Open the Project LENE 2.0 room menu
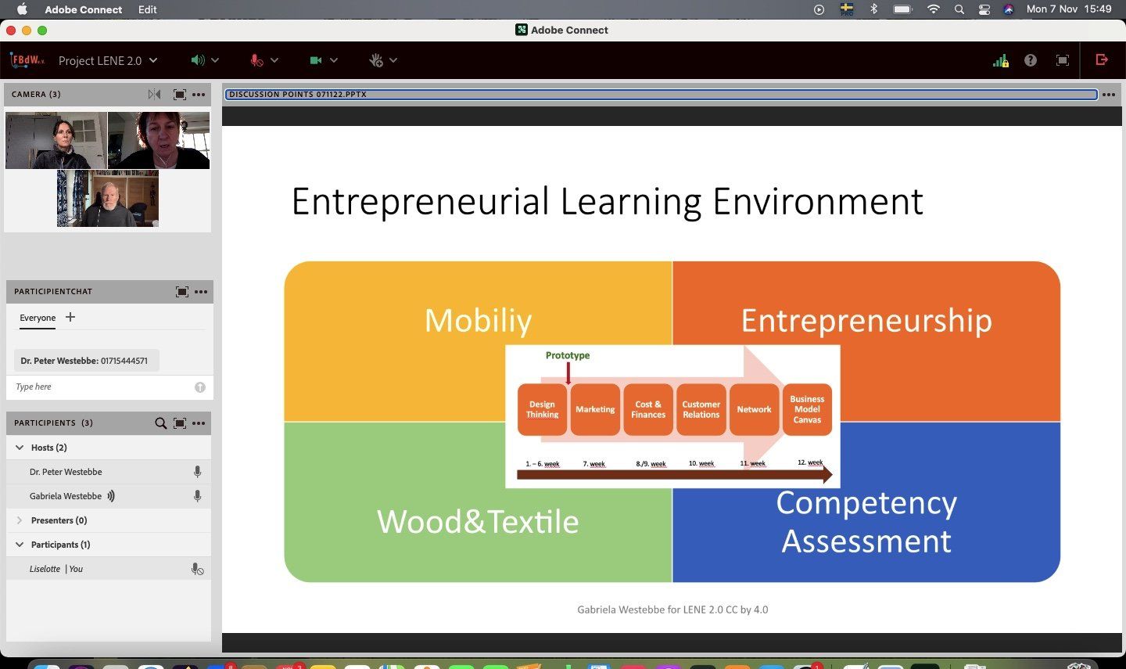 [108, 60]
